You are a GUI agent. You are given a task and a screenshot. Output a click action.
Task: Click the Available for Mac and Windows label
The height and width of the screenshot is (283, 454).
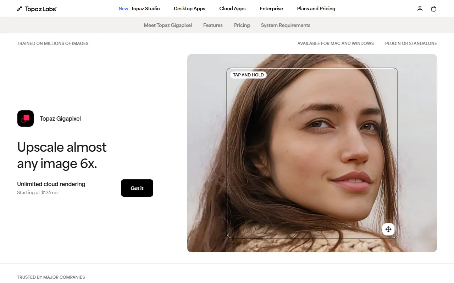[336, 44]
